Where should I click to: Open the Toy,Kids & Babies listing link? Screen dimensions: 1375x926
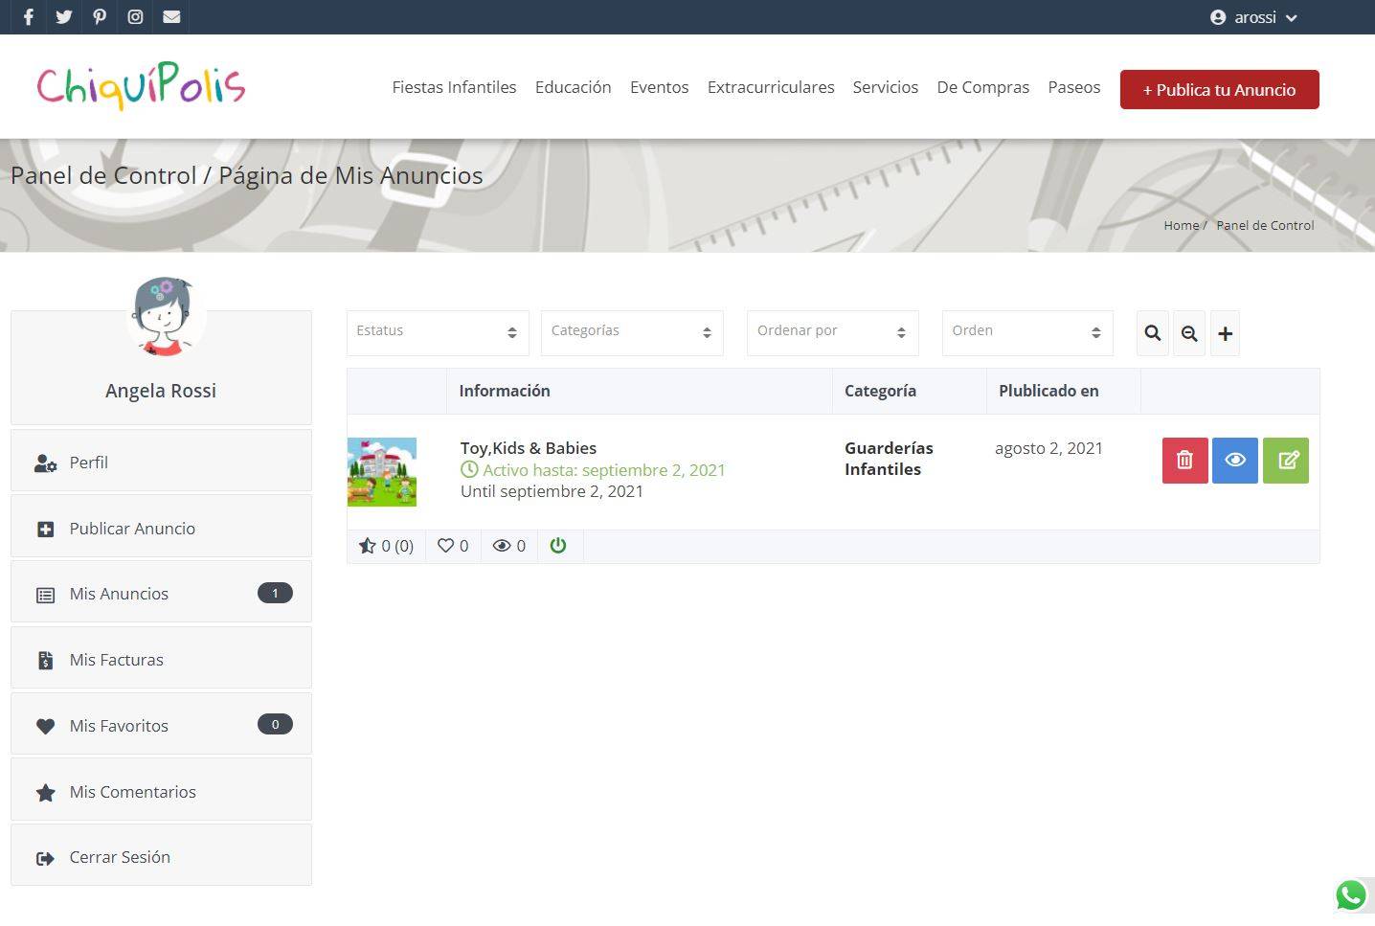(x=529, y=448)
